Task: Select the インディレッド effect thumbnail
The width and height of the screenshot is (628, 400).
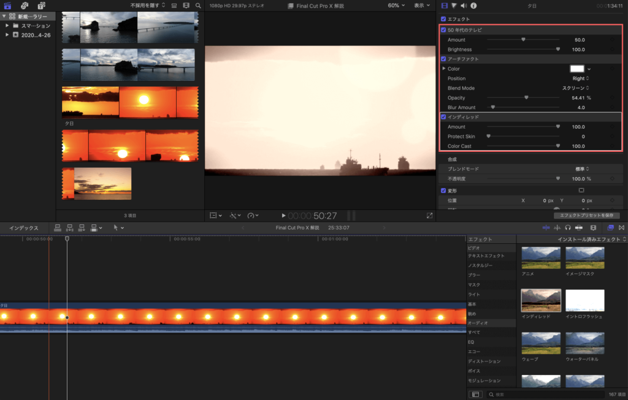Action: point(541,300)
